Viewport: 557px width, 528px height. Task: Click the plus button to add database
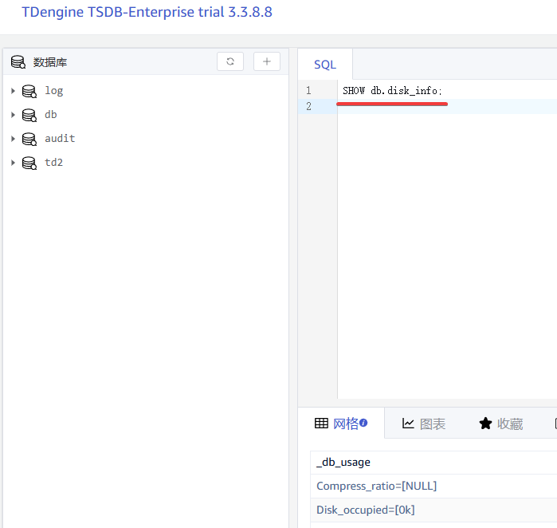(266, 61)
